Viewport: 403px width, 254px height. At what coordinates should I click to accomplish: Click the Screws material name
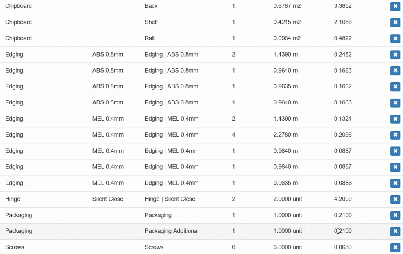coord(15,247)
